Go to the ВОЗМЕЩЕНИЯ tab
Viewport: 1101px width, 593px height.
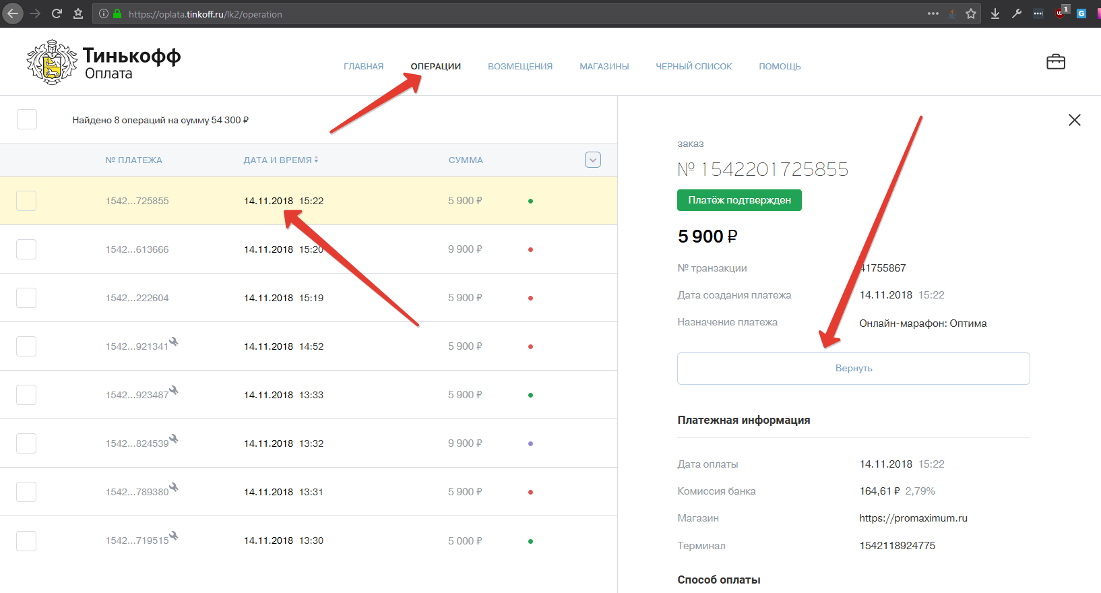pos(520,67)
